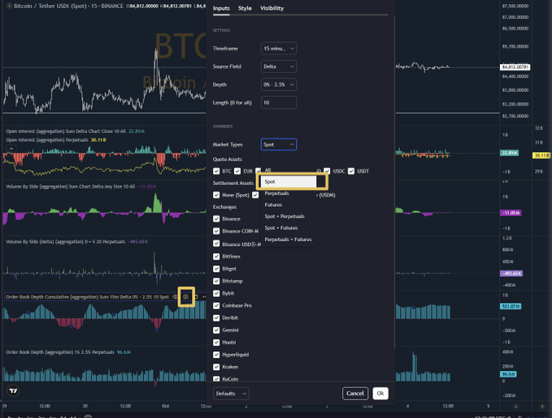This screenshot has width=552, height=418.
Task: Click the -493.65K value label
Action: tap(511, 274)
